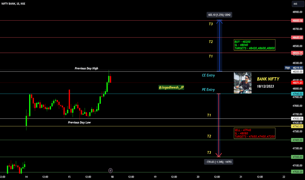Image resolution: width=305 pixels, height=180 pixels.
Task: Click the lightning bolt event icon
Action: click(x=111, y=171)
